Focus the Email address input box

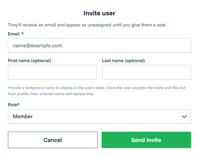coord(99,45)
